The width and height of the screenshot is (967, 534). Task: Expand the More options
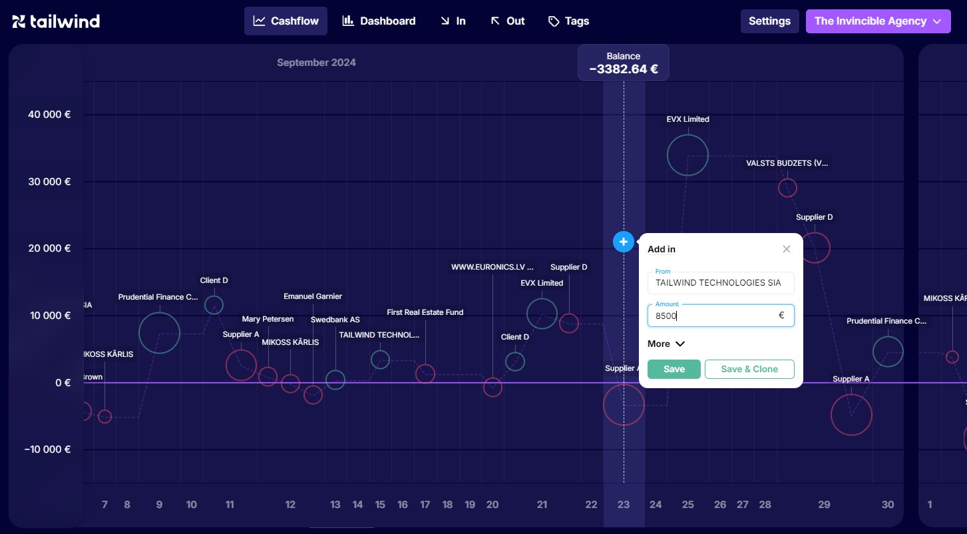coord(666,344)
